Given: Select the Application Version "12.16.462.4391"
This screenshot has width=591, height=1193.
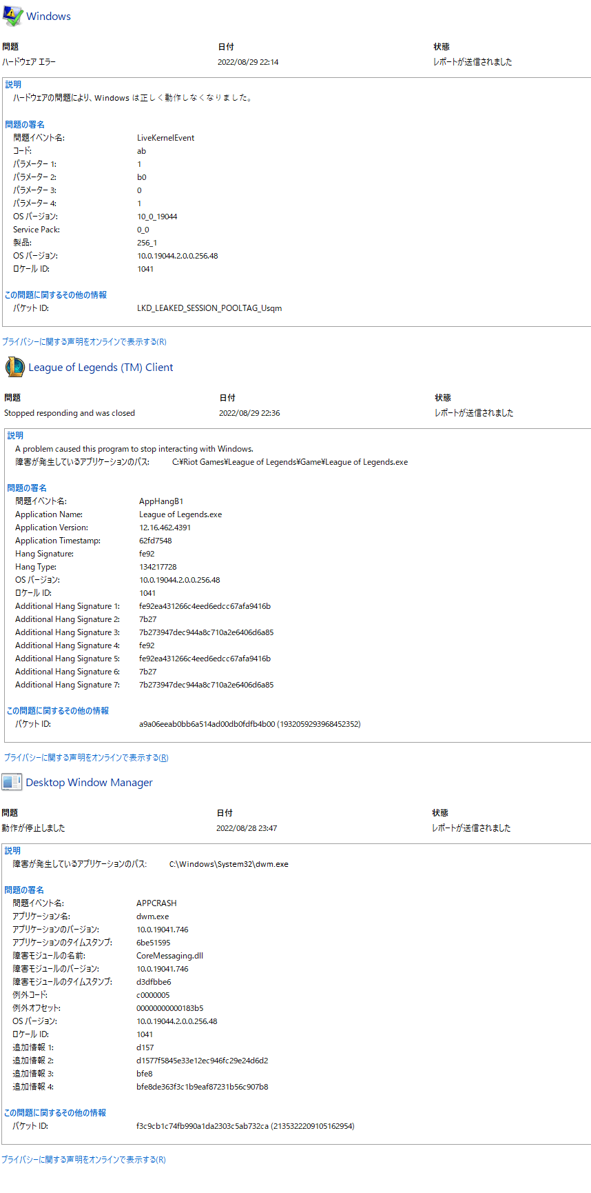Looking at the screenshot, I should 165,528.
